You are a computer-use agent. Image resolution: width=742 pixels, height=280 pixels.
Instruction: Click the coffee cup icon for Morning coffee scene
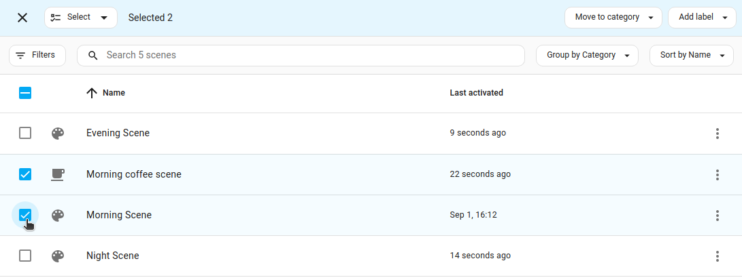point(58,174)
